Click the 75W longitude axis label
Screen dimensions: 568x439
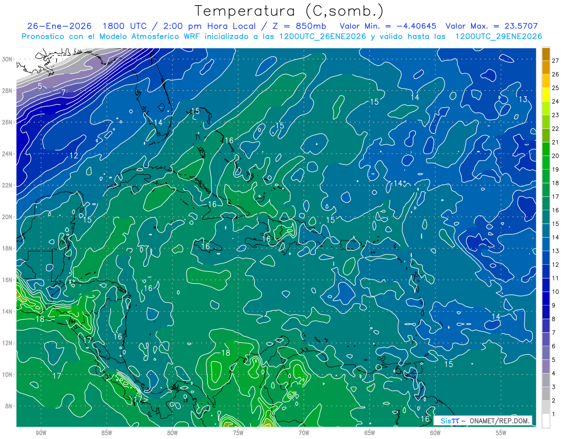238,433
